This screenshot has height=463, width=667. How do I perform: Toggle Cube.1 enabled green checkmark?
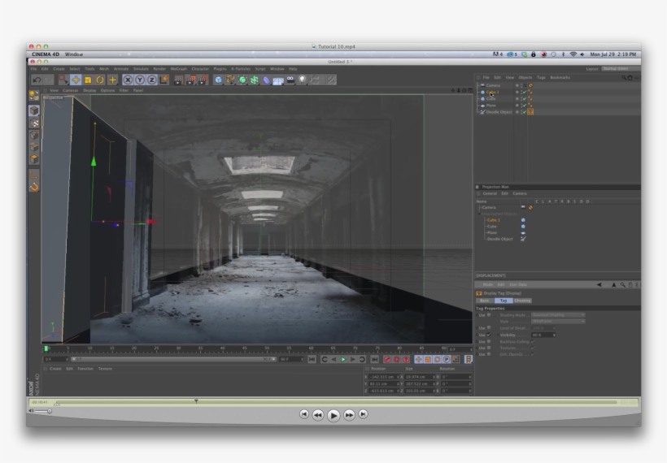coord(525,92)
